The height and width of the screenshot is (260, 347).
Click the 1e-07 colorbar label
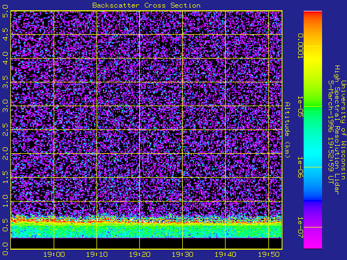300,227
